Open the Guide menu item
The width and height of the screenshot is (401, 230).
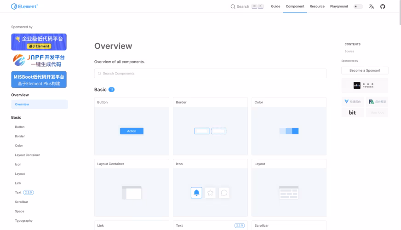click(x=275, y=6)
